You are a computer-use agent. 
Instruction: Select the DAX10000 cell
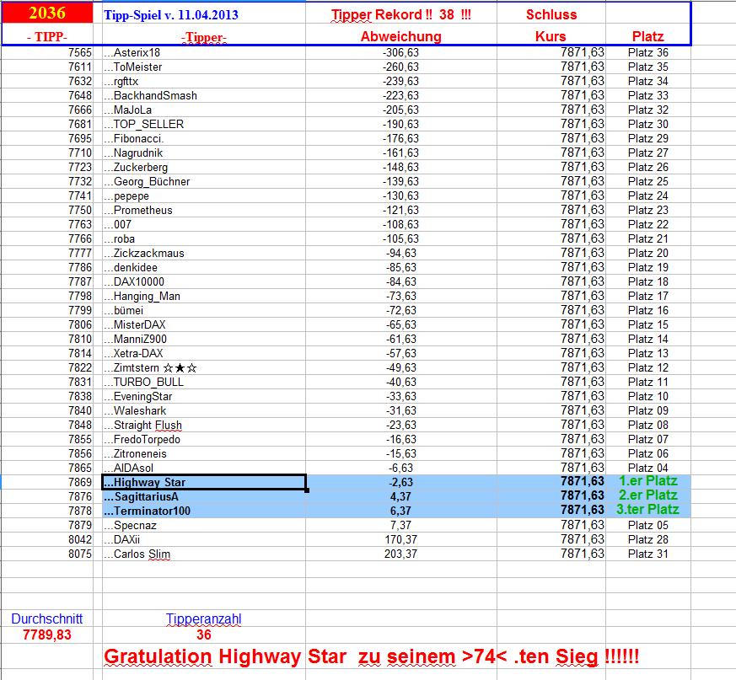coord(204,282)
